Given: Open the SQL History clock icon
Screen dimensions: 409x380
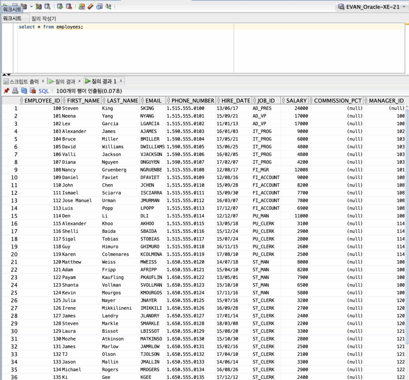Looking at the screenshot, I should pos(99,6).
